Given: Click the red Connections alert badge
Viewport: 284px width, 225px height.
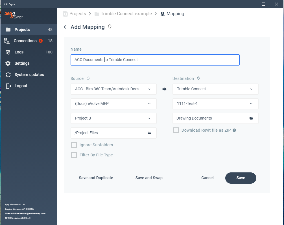Looking at the screenshot, I should (x=41, y=41).
